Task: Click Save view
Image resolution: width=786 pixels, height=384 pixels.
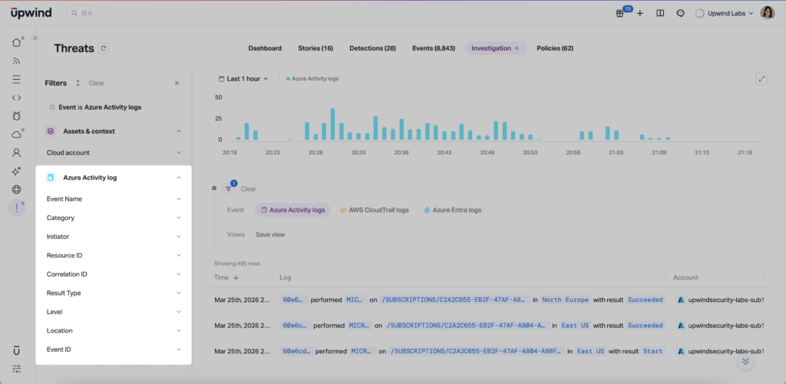Action: point(270,235)
